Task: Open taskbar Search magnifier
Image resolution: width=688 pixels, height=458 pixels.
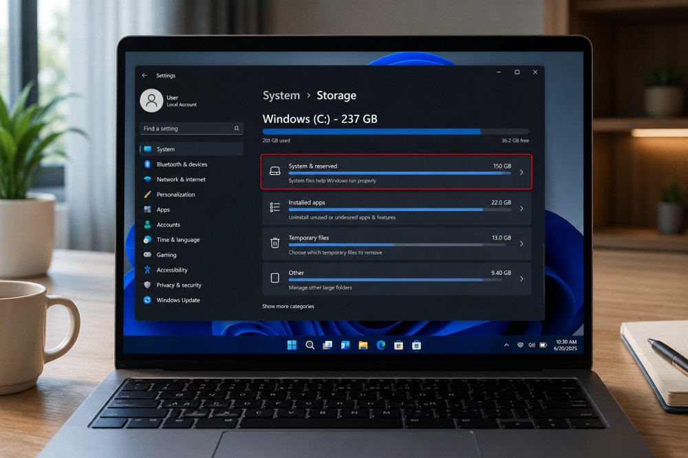Action: pyautogui.click(x=310, y=345)
